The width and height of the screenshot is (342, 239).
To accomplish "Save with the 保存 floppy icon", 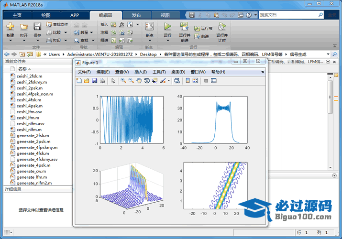I will pos(37,27).
